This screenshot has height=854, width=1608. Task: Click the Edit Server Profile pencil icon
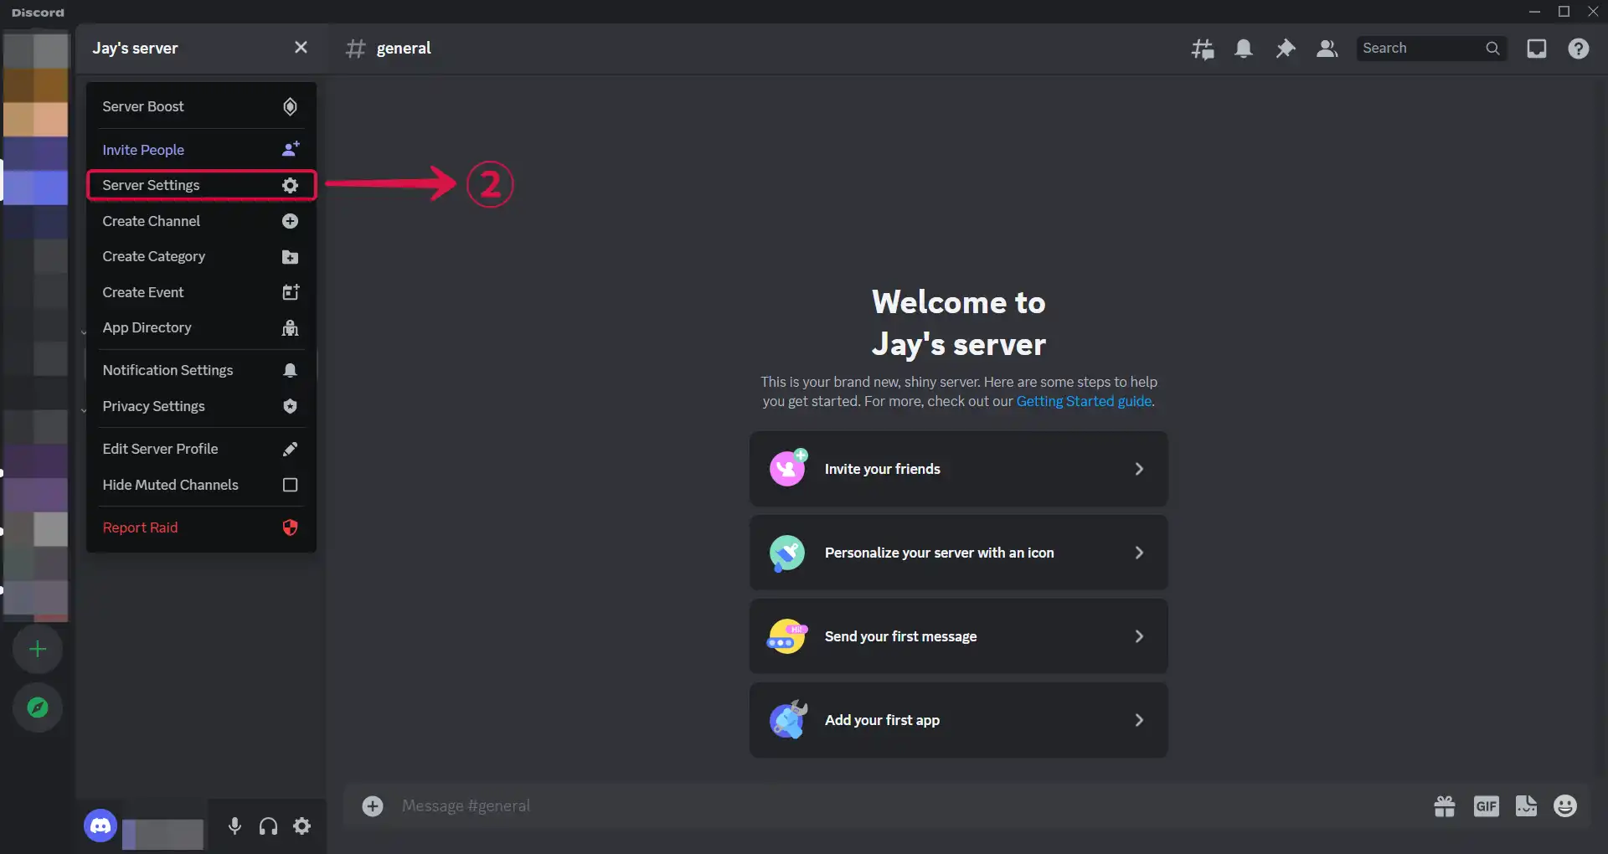(x=290, y=449)
